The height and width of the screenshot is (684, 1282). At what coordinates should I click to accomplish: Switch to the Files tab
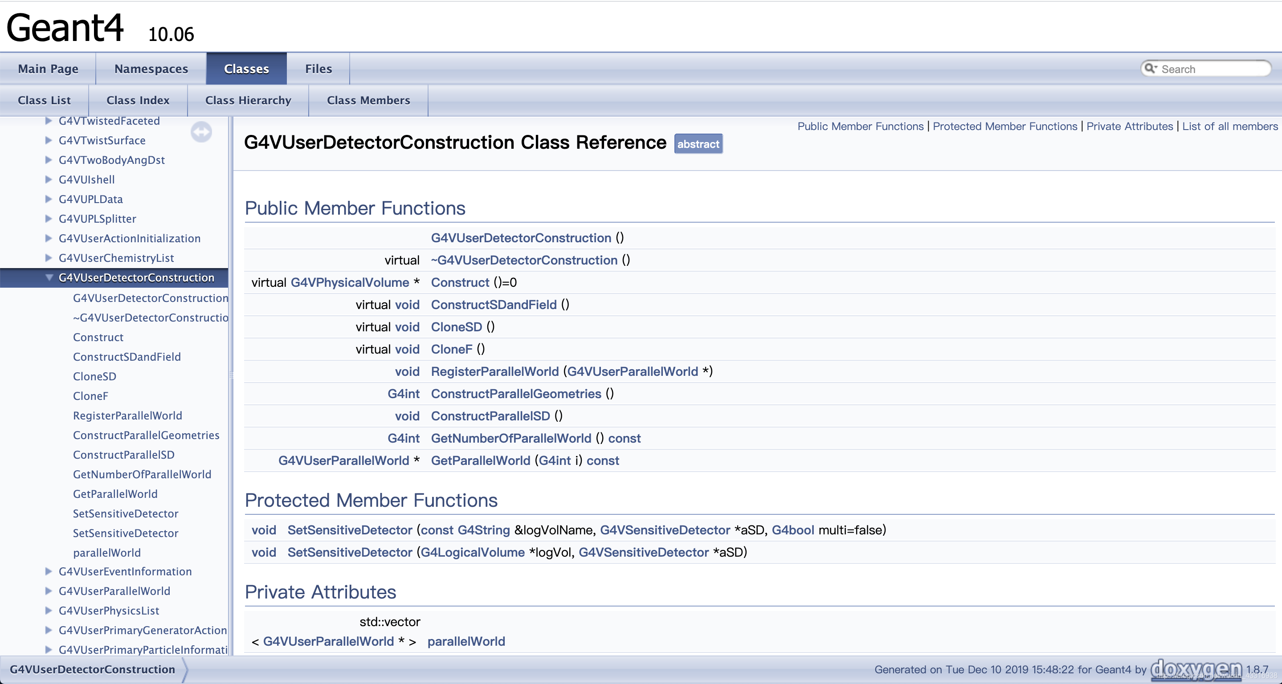[318, 69]
